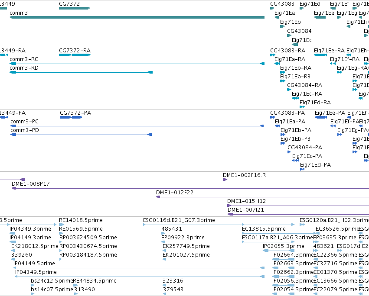Viewport: 369px width, 296px height.
Task: Select the DME1-015H12 clone label
Action: [x=246, y=201]
